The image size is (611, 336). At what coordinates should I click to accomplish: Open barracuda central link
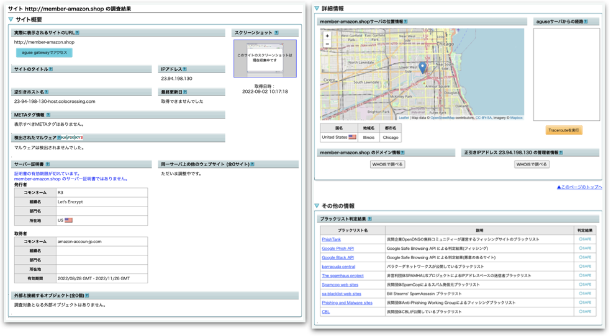pyautogui.click(x=338, y=267)
